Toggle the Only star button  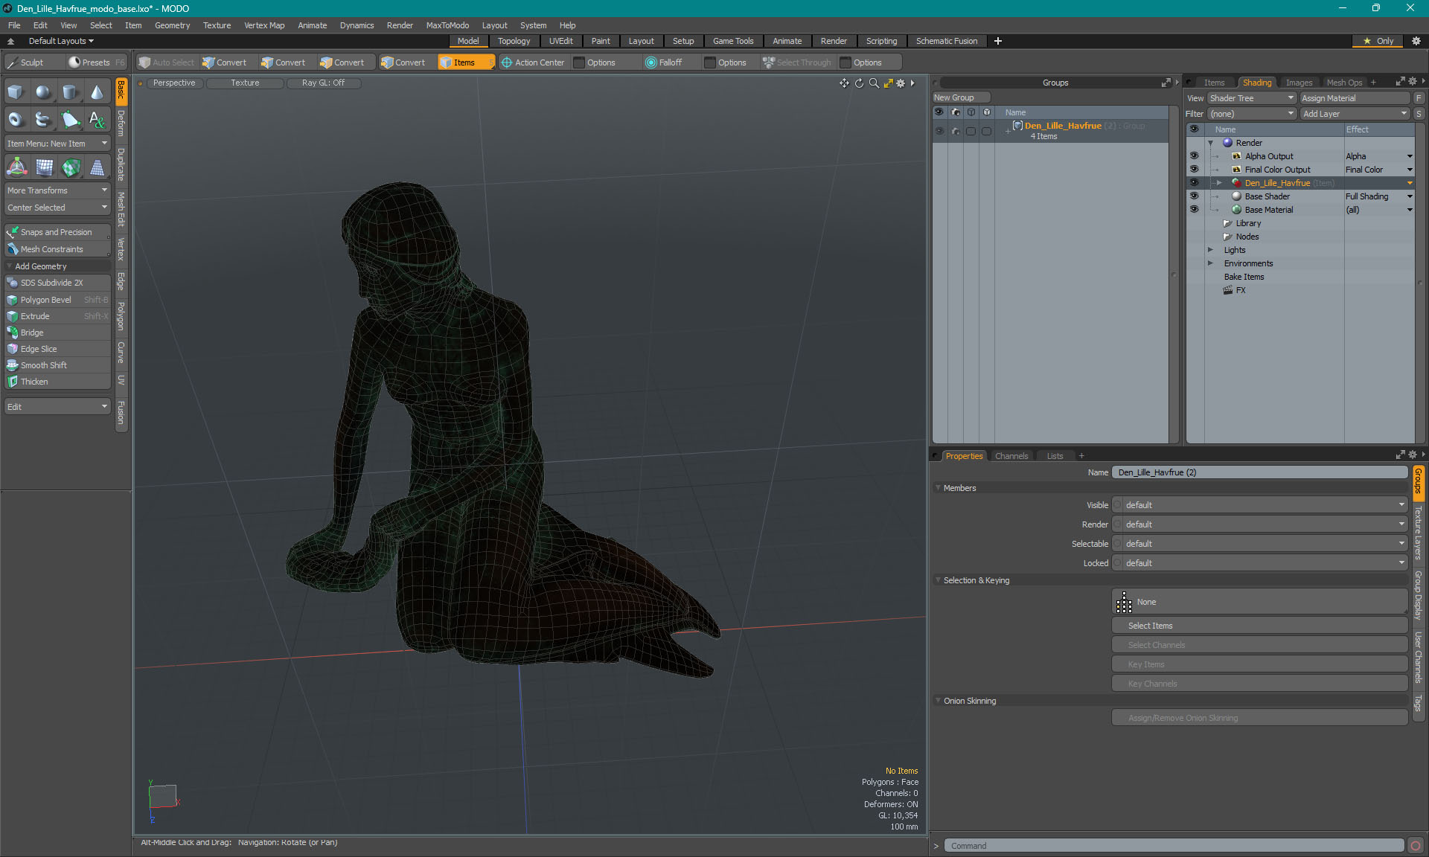[x=1378, y=41]
